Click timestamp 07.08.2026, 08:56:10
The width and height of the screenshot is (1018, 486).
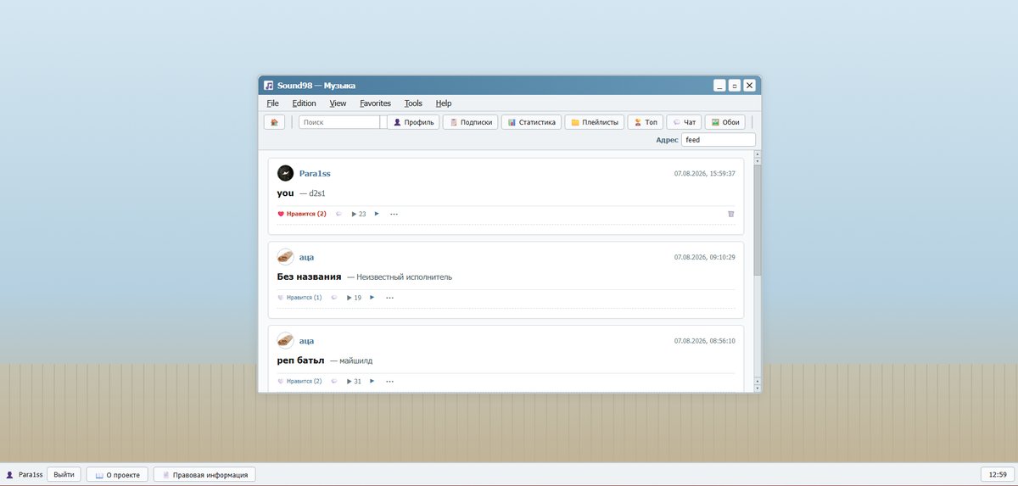click(x=704, y=341)
